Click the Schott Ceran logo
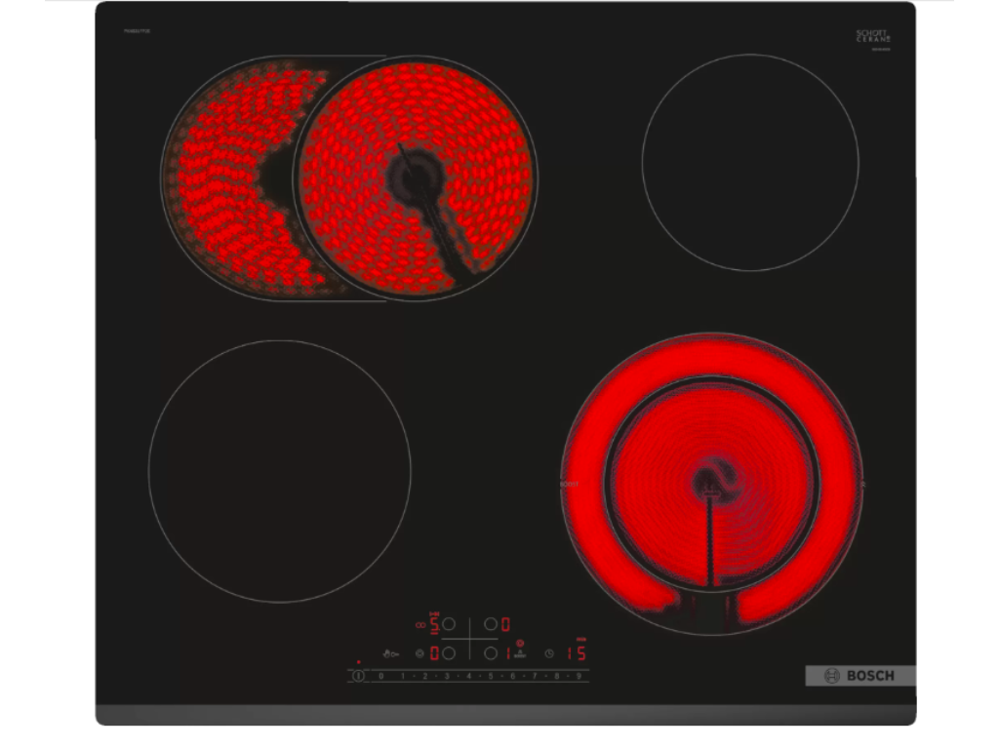Image resolution: width=999 pixels, height=749 pixels. 873,37
